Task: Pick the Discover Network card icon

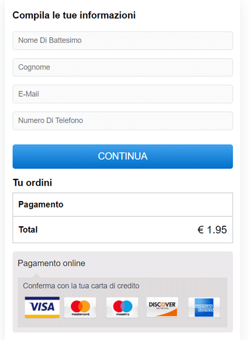Action: pyautogui.click(x=162, y=307)
